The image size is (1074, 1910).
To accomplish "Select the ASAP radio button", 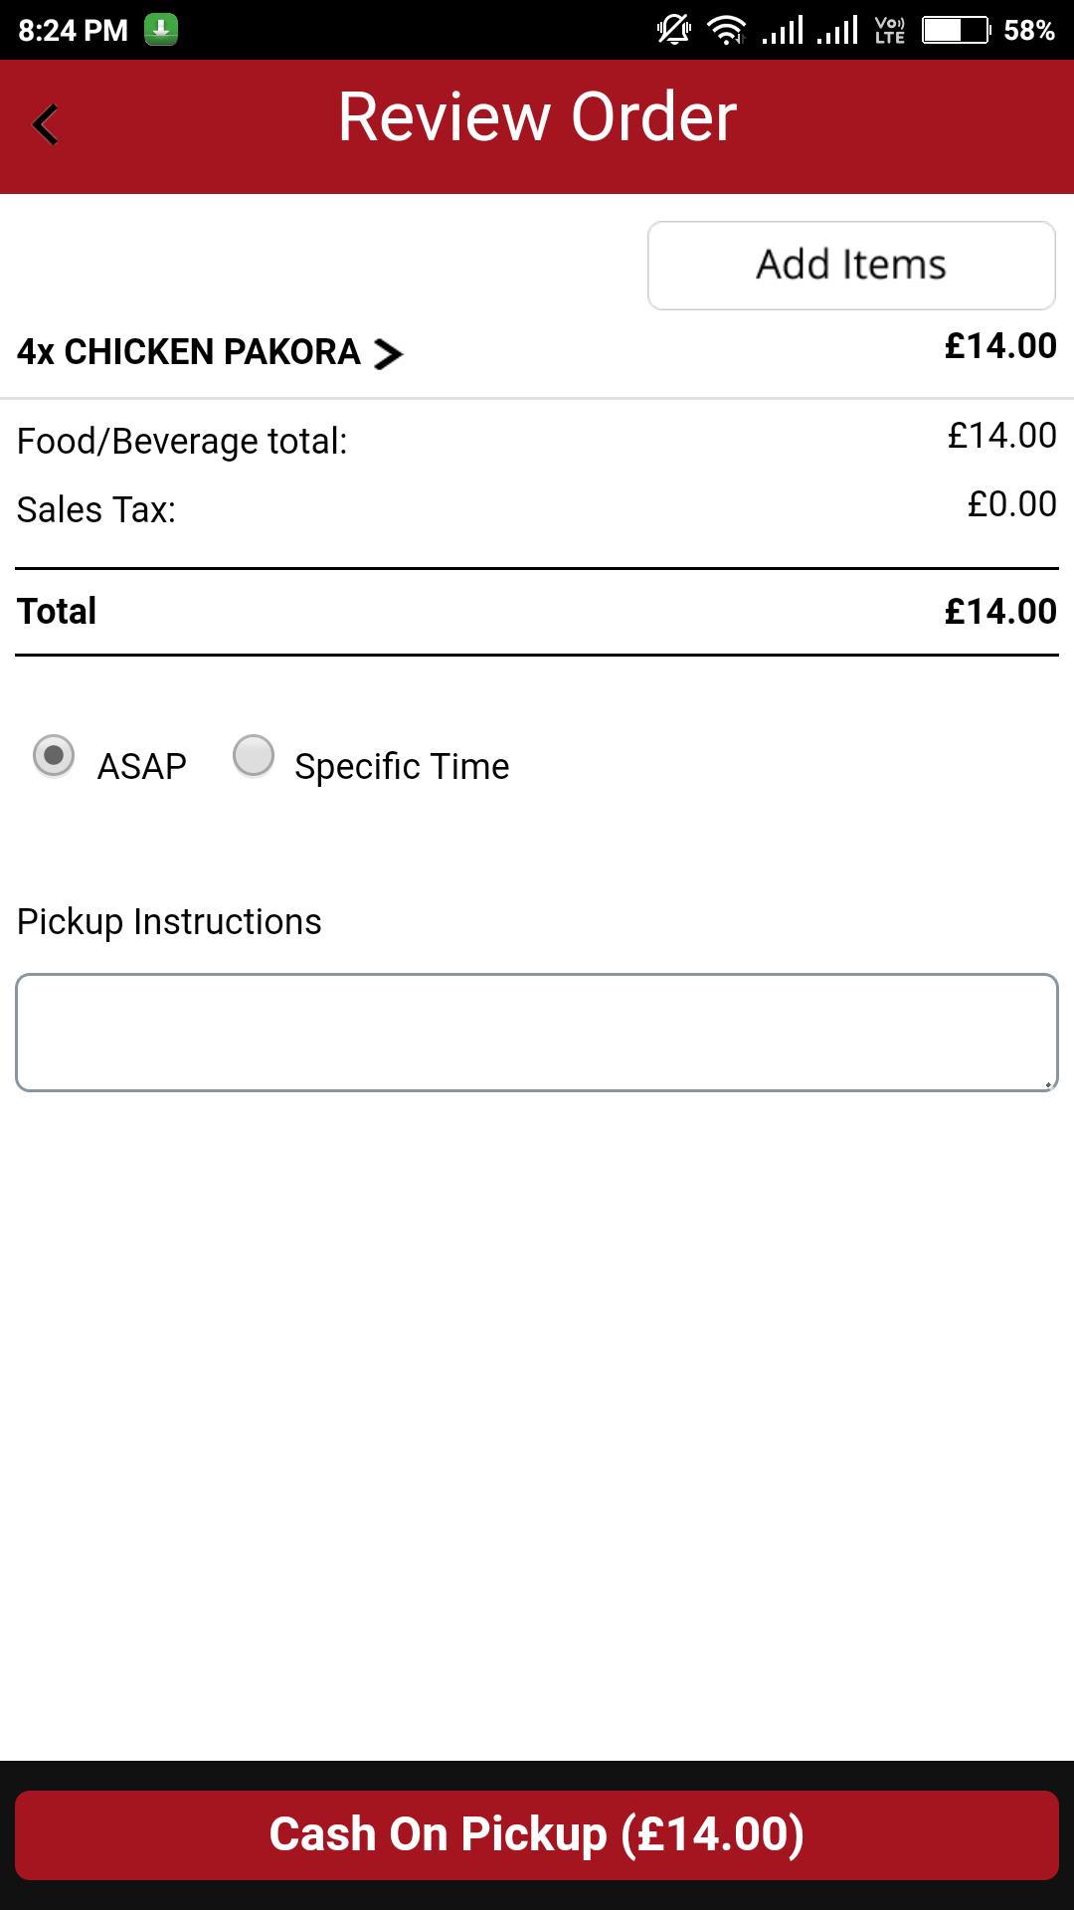I will tap(54, 756).
